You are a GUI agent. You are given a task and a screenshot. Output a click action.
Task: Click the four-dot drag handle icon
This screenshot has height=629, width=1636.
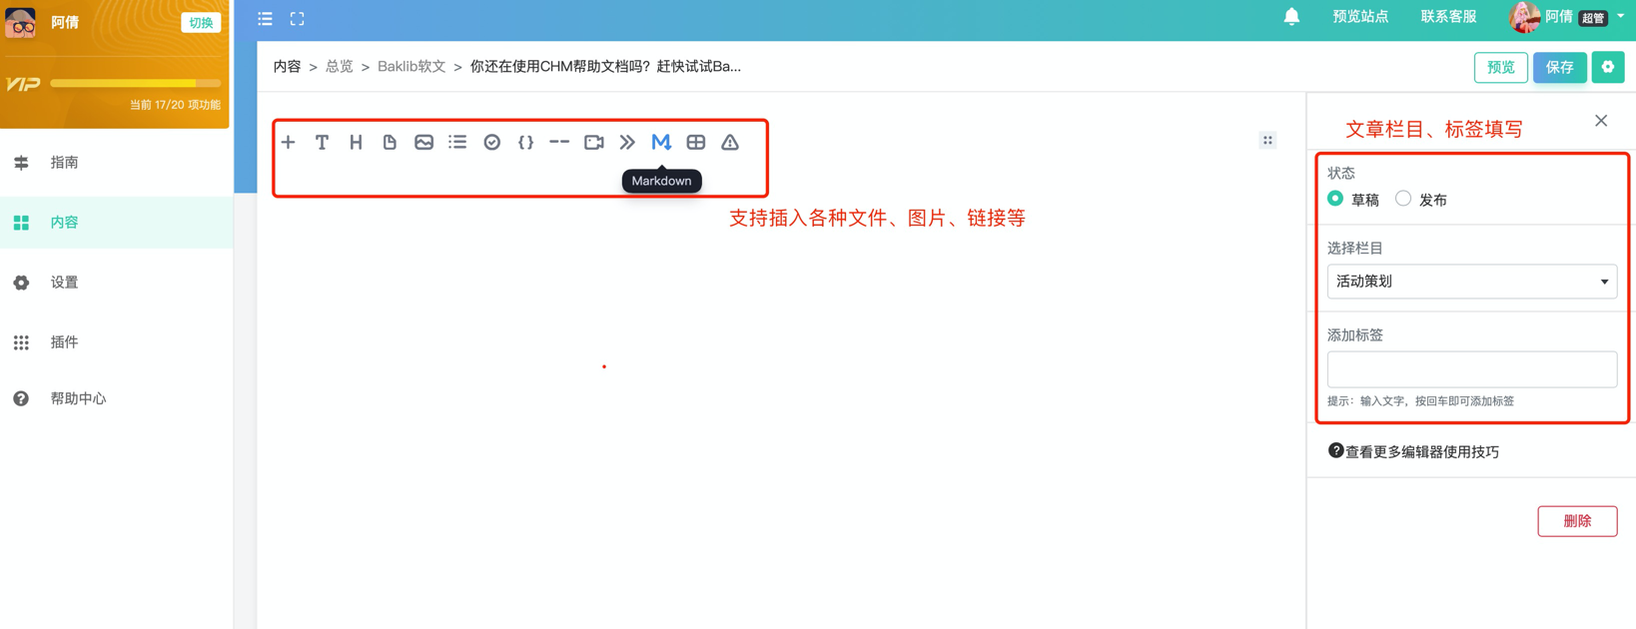pos(1267,141)
